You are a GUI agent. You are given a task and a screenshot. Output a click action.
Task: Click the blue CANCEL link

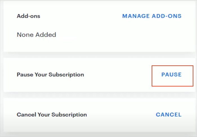coord(169,115)
